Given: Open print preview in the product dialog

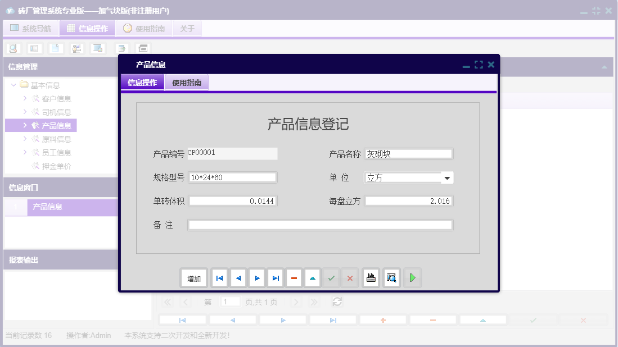Looking at the screenshot, I should coord(391,277).
